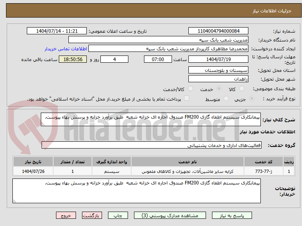The height and width of the screenshot is (226, 302).
Task: Click the ایجاد کننده درخواست field
Action: tap(168, 48)
